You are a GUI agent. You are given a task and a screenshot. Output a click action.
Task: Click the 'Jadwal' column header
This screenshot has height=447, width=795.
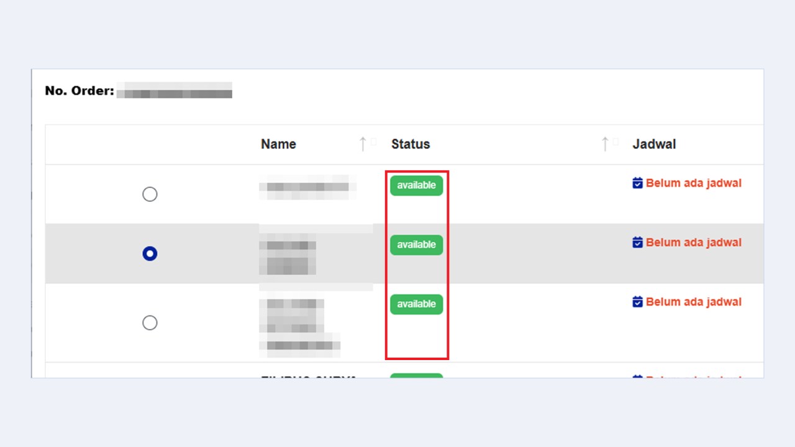pos(654,144)
